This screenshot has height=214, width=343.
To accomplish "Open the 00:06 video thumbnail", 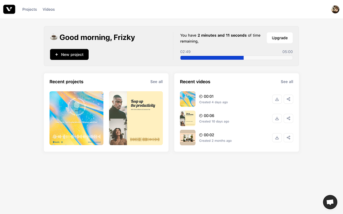I will (x=188, y=118).
